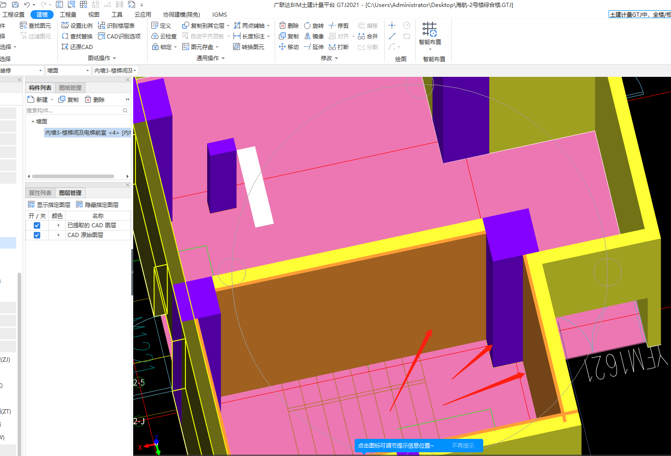Select the 打断 break tool
671x456 pixels.
(339, 47)
